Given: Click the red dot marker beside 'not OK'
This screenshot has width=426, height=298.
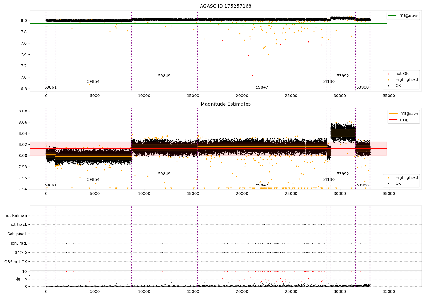Looking at the screenshot, I should tap(389, 74).
